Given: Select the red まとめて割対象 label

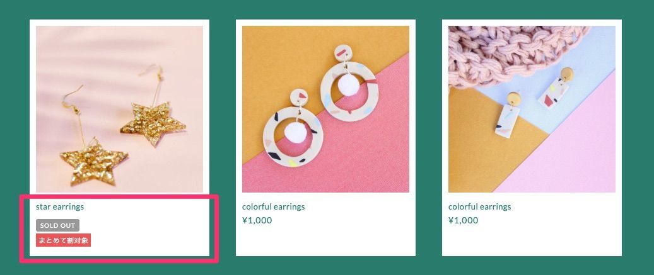Looking at the screenshot, I should click(x=64, y=240).
